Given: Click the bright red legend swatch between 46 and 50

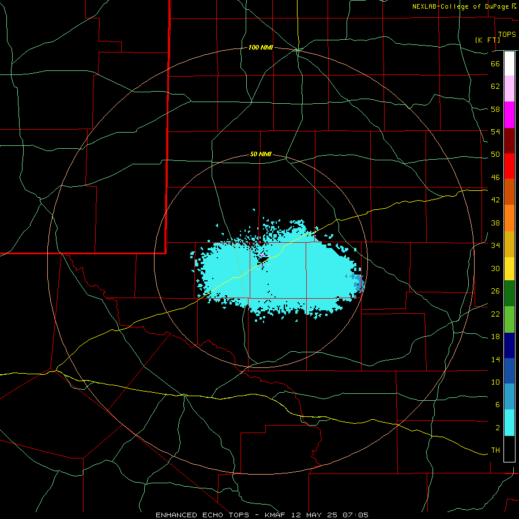Looking at the screenshot, I should coord(509,166).
